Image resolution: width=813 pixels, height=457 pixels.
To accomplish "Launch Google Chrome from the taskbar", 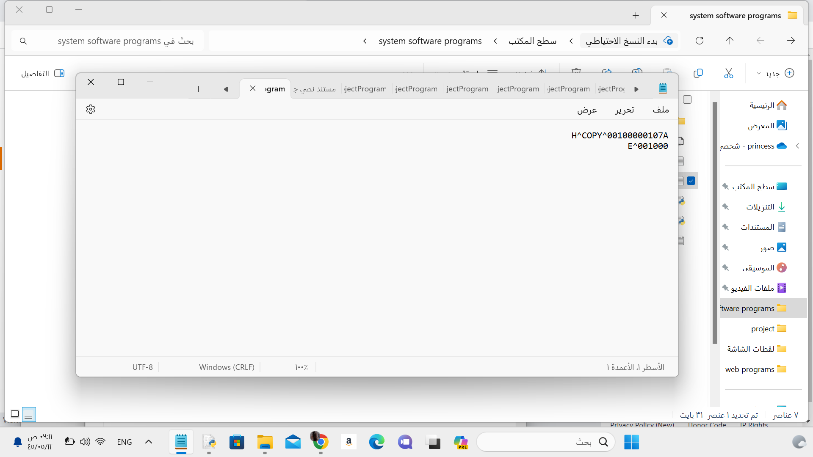I will [x=320, y=442].
